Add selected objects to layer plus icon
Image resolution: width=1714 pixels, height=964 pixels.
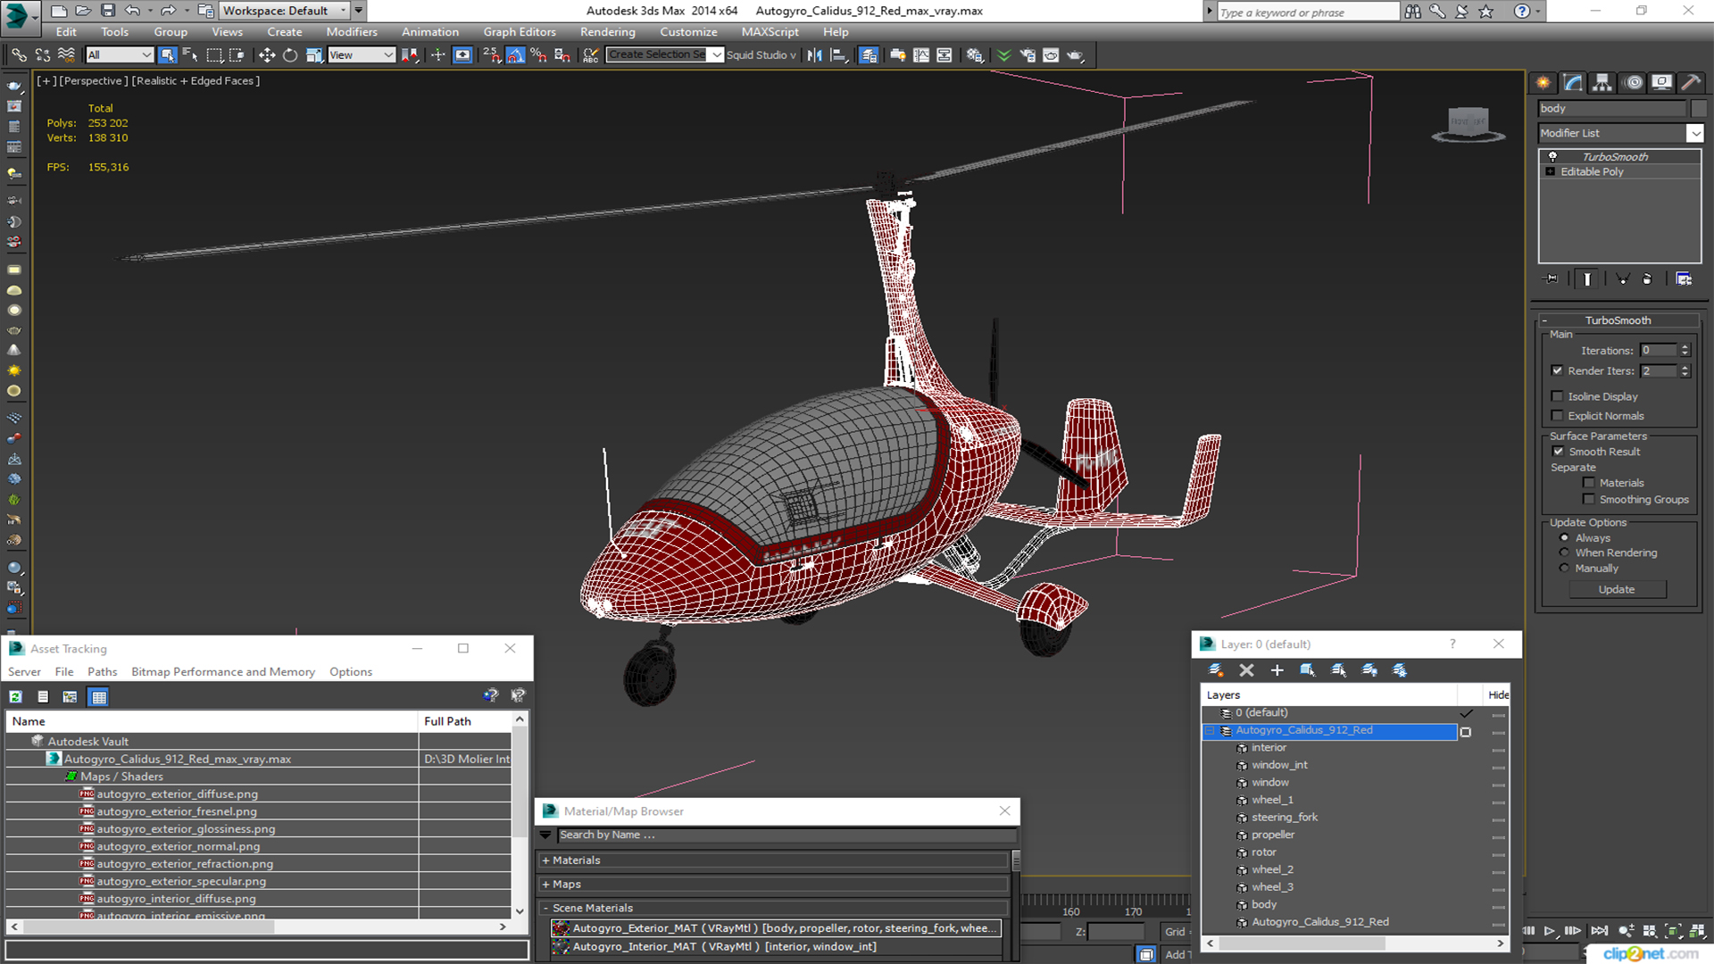click(x=1277, y=670)
